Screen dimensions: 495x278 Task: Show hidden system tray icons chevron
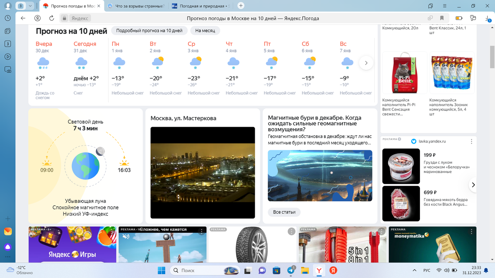coord(415,270)
